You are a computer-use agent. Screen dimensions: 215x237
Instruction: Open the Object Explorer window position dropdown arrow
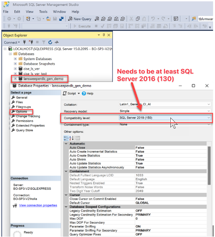tap(99, 35)
